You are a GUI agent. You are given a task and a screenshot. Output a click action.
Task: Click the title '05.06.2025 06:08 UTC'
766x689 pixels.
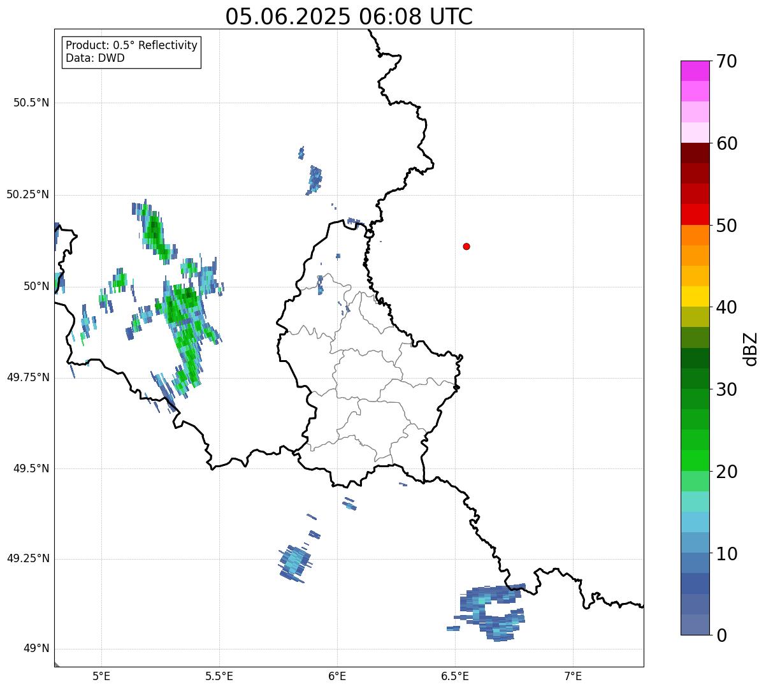(x=349, y=17)
